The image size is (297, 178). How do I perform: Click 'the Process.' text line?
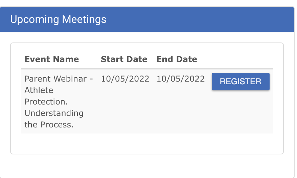click(49, 124)
